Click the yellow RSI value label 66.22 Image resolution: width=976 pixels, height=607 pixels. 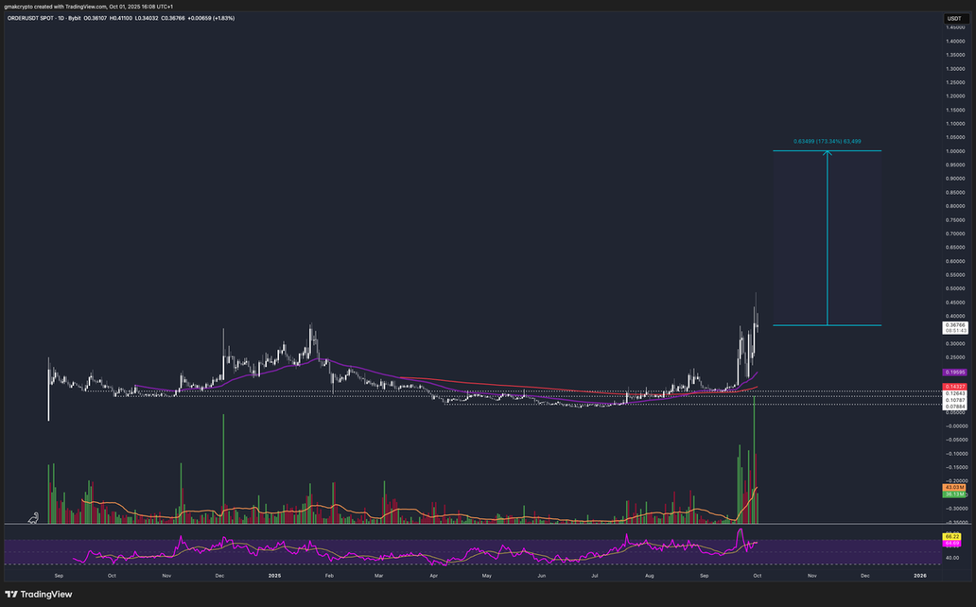[952, 538]
